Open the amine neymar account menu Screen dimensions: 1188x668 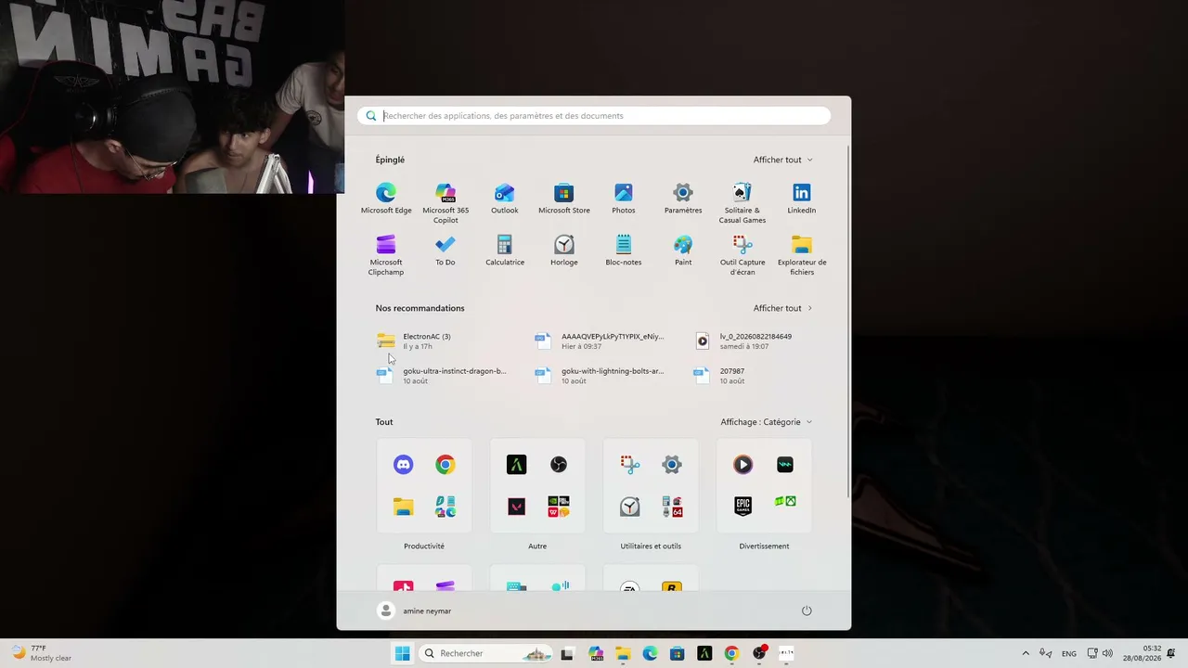click(x=415, y=610)
